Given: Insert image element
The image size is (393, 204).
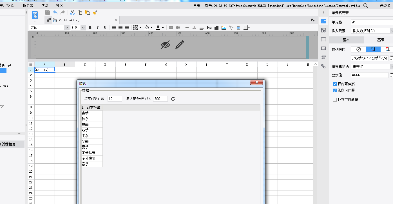Looking at the screenshot, I should [224, 28].
